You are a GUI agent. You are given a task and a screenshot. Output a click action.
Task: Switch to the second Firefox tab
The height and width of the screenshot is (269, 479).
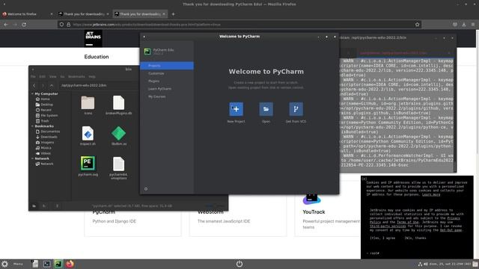[x=84, y=14]
